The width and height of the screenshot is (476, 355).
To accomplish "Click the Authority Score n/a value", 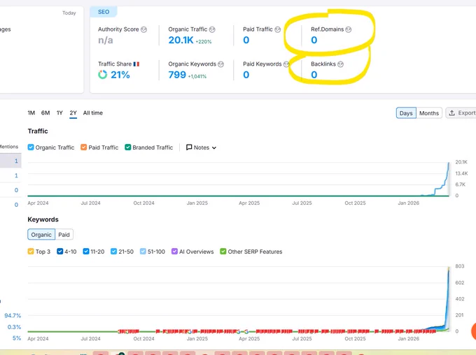I will (x=105, y=40).
